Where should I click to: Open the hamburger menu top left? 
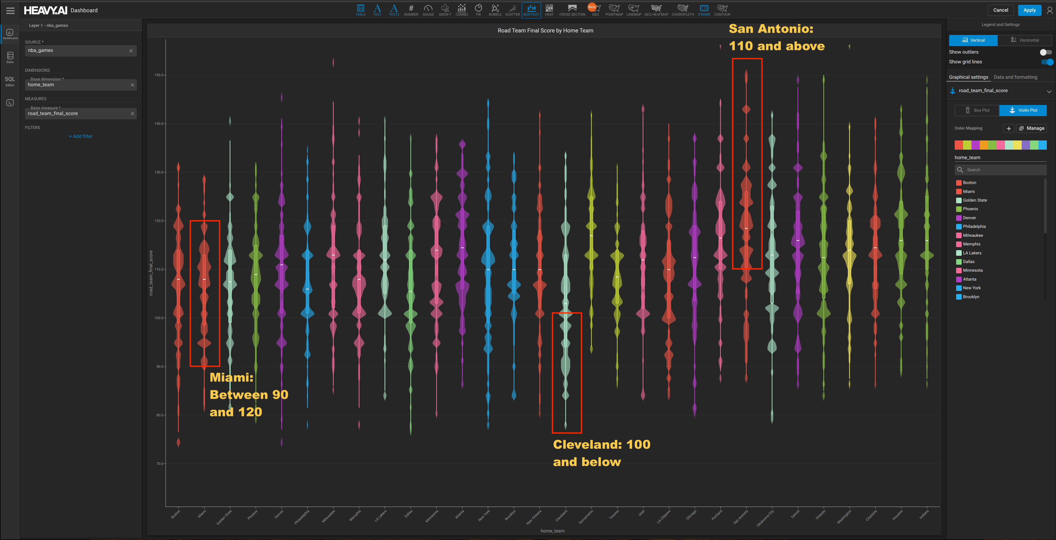pyautogui.click(x=10, y=10)
